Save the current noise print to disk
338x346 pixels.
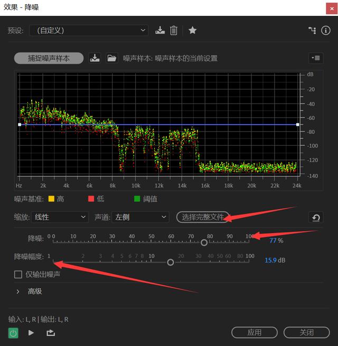pyautogui.click(x=95, y=58)
